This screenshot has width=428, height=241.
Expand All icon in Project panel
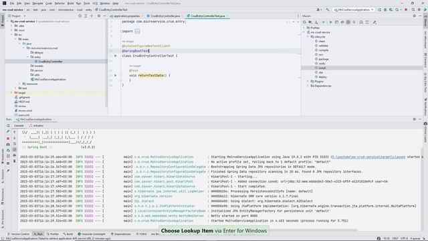tap(86, 16)
